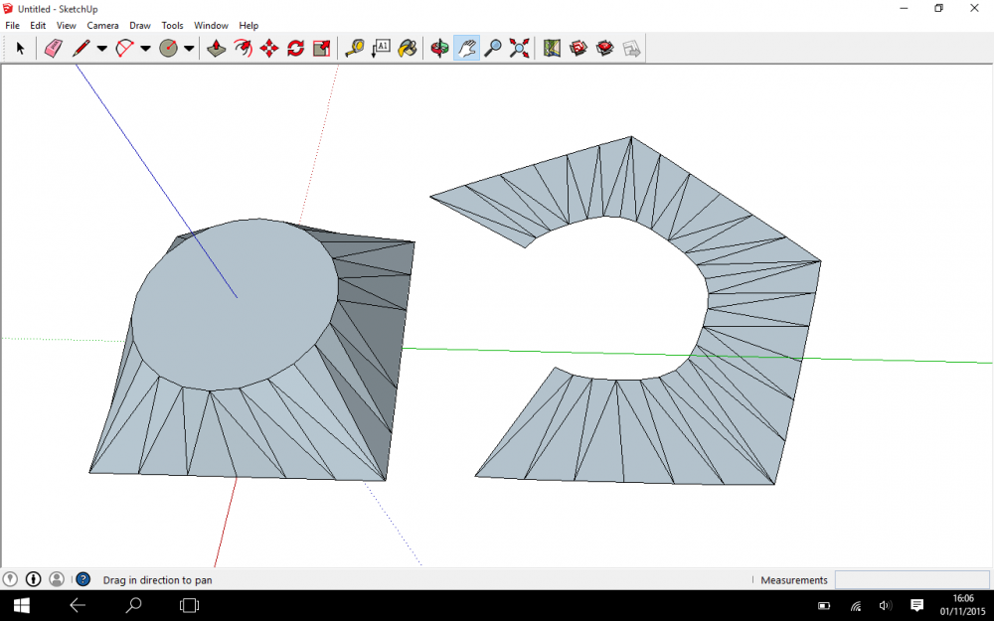Screen dimensions: 994x621
Task: Choose the Orbit camera tool
Action: pos(439,48)
